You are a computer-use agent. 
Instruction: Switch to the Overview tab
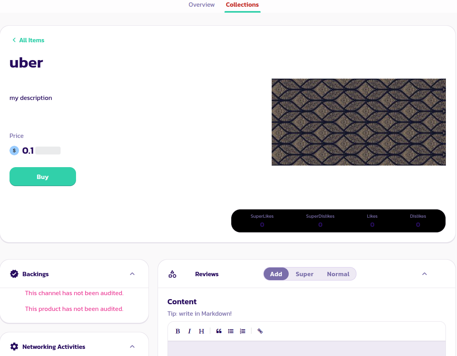202,5
